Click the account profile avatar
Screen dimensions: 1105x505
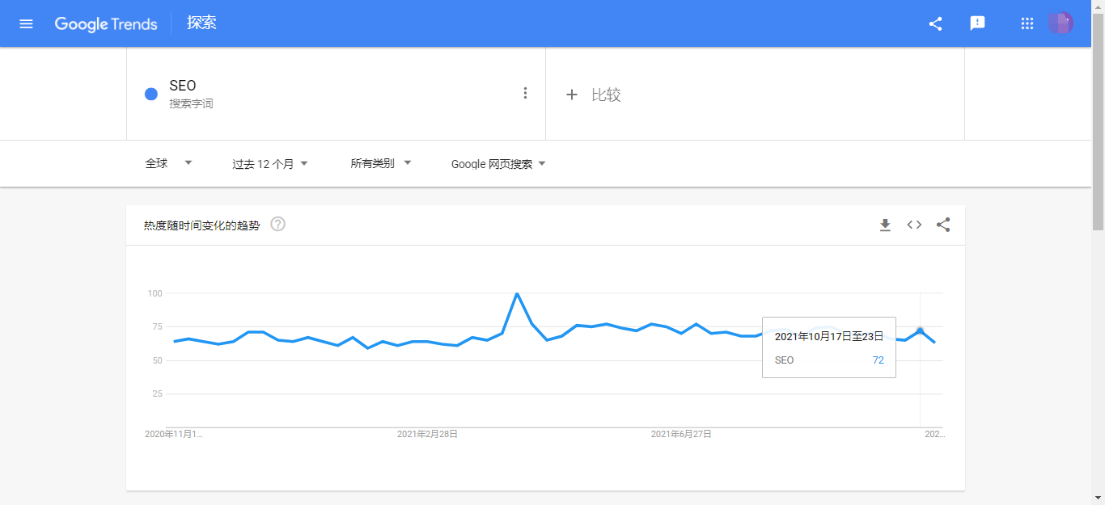[x=1060, y=23]
